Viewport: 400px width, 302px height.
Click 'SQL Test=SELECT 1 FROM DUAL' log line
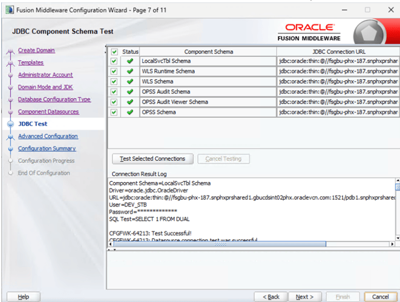pos(149,219)
